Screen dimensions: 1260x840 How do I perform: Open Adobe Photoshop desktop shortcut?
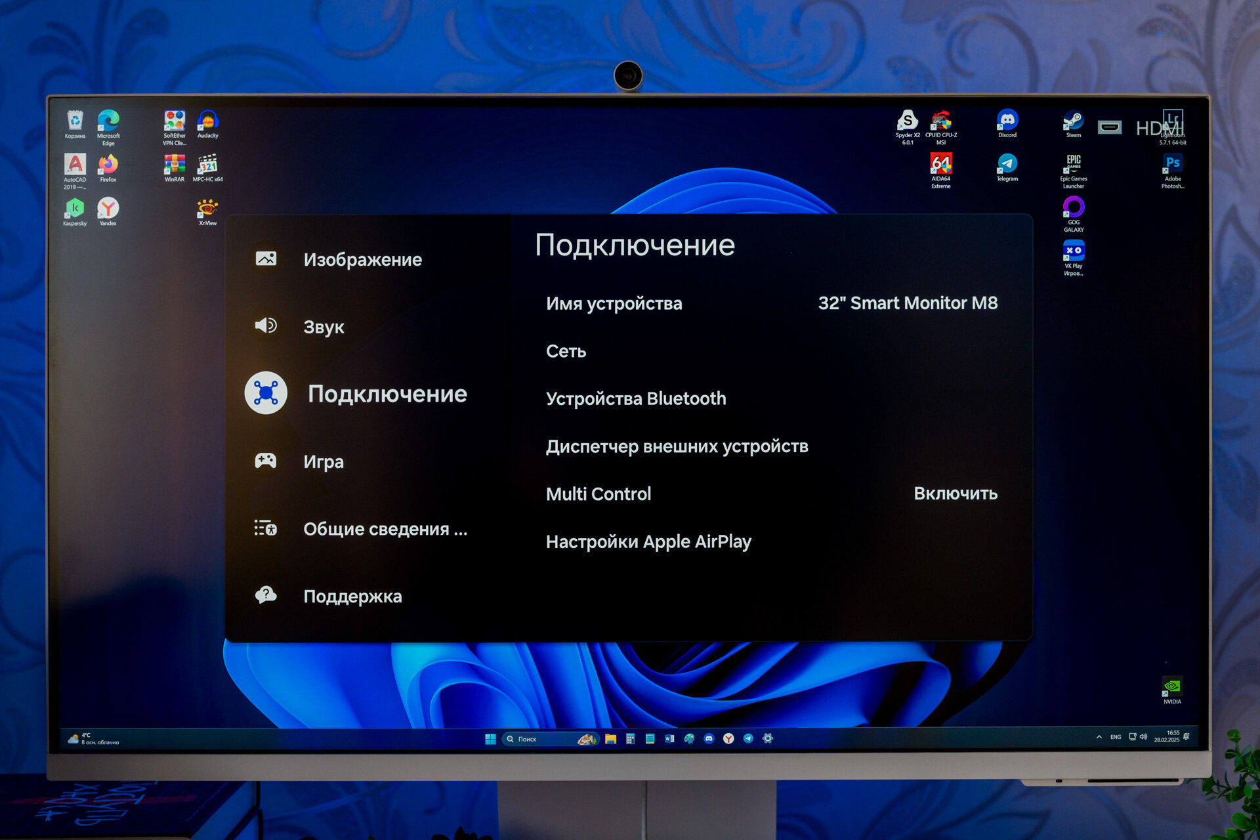point(1173,171)
